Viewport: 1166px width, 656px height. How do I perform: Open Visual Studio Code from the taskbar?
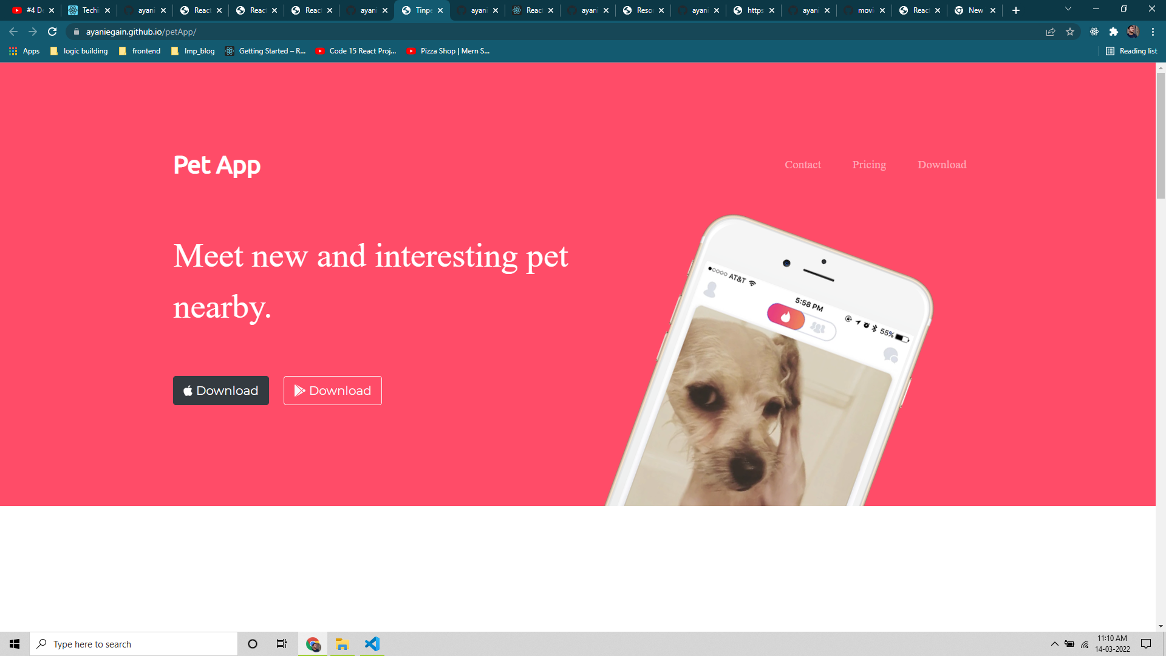[x=372, y=644]
